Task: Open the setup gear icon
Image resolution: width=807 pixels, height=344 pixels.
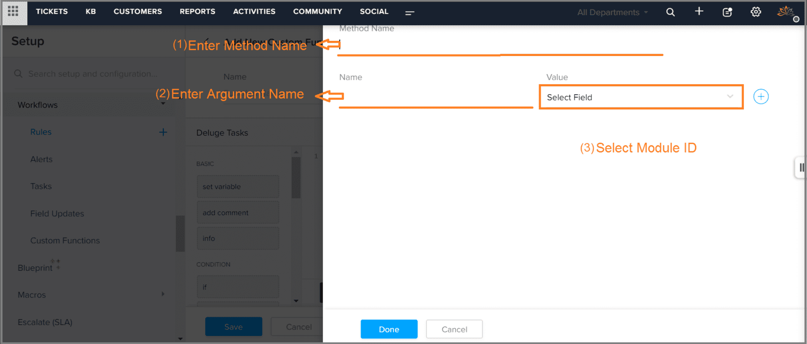Action: (x=756, y=12)
